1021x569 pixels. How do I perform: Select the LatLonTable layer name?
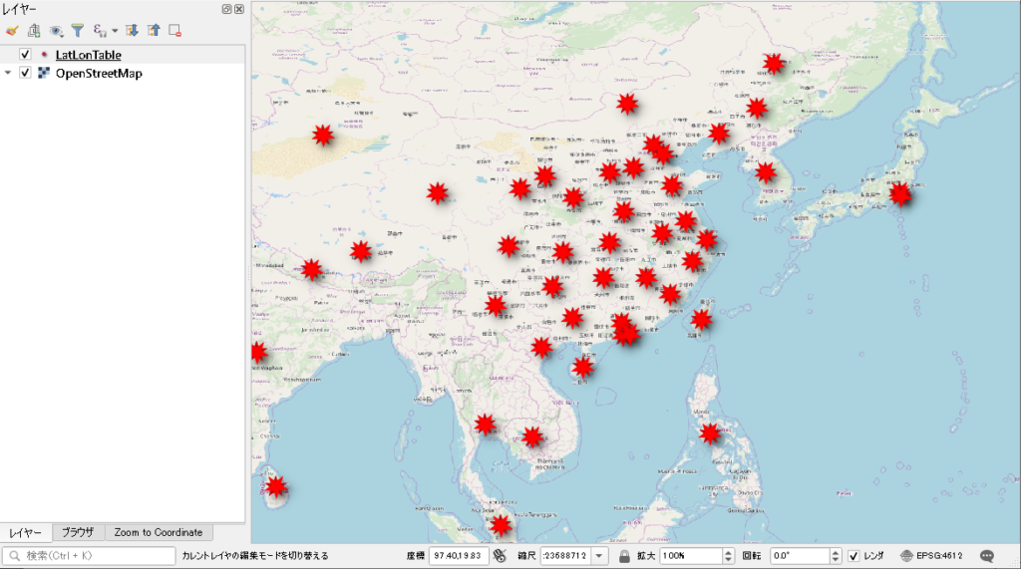(89, 55)
